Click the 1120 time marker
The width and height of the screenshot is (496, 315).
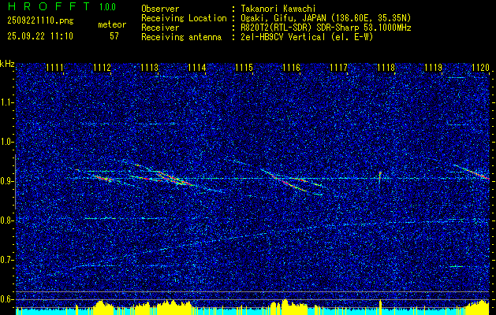(480, 67)
